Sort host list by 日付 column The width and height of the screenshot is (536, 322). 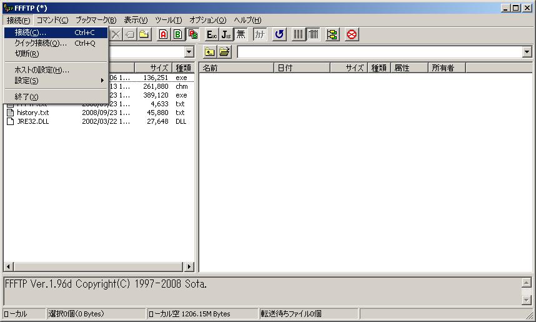[x=302, y=68]
